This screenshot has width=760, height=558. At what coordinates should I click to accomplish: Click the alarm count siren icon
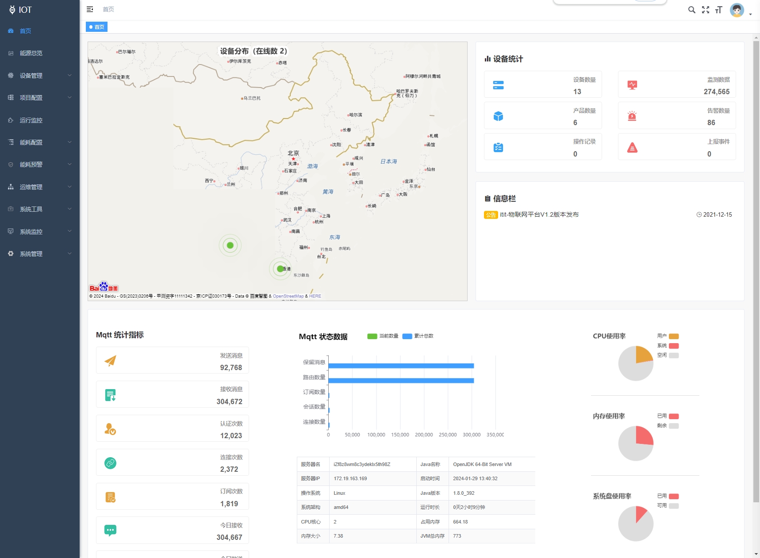(632, 116)
